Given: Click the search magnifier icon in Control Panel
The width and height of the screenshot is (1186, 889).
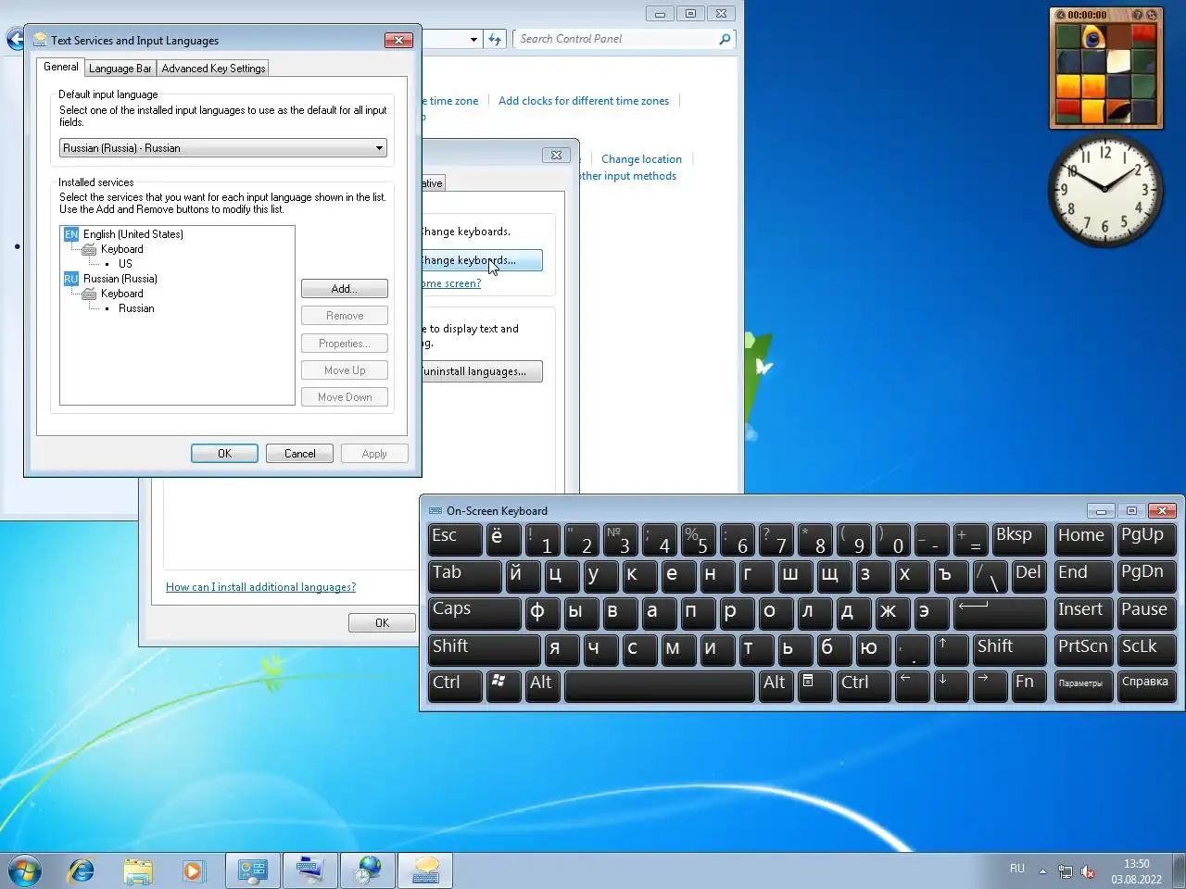Looking at the screenshot, I should tap(725, 39).
